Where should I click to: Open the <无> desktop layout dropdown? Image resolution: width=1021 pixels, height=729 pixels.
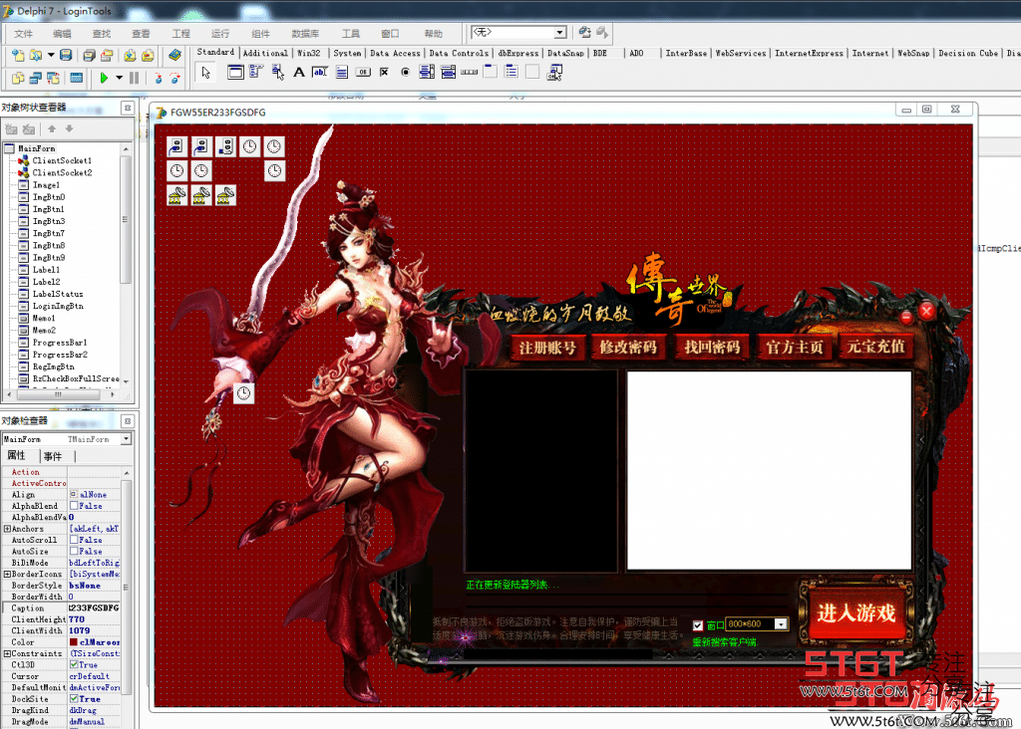(560, 33)
